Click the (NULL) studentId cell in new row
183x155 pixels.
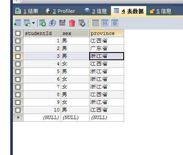pyautogui.click(x=42, y=118)
